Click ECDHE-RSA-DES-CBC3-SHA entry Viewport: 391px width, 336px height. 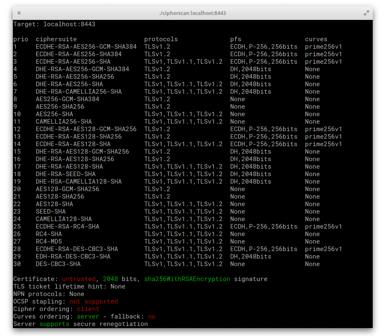(x=77, y=249)
